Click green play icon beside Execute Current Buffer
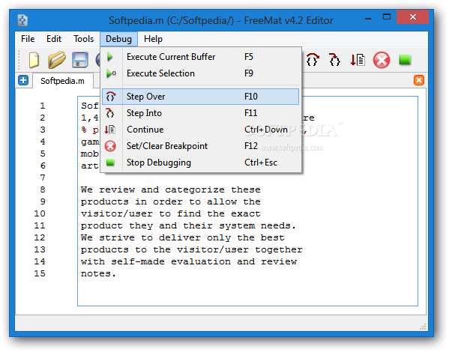This screenshot has height=352, width=449. pos(110,57)
